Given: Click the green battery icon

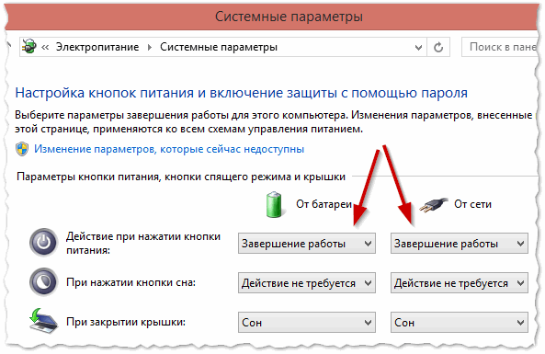Looking at the screenshot, I should [274, 204].
